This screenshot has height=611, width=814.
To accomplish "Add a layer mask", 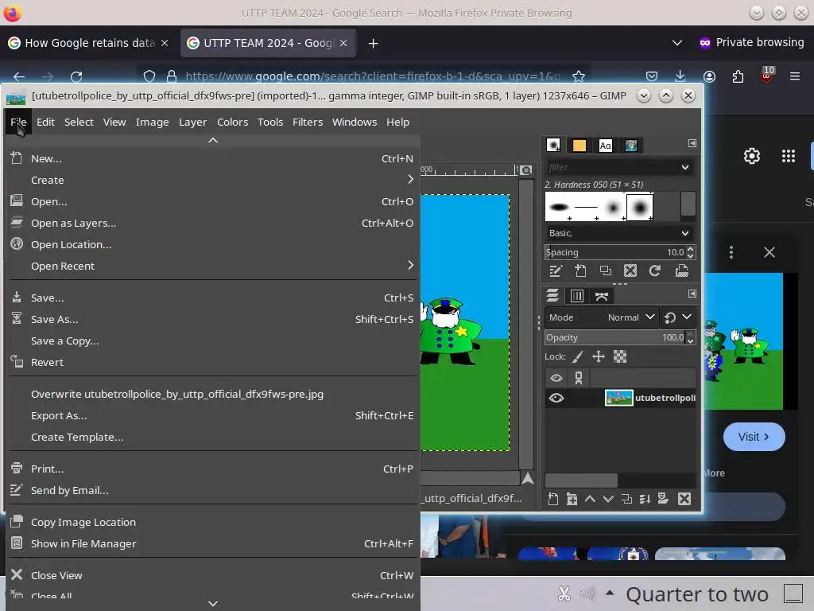I will (663, 500).
